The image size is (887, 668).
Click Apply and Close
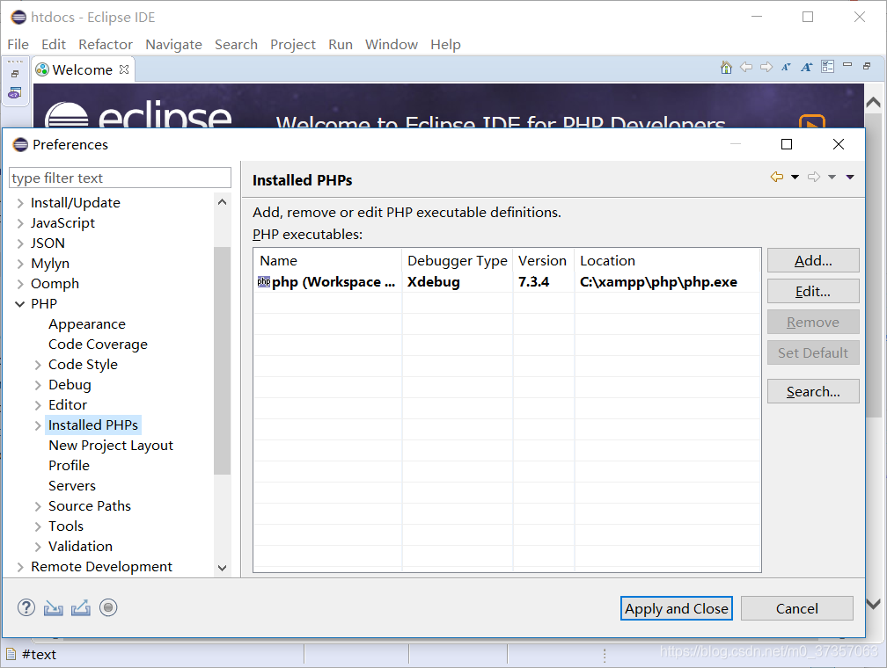[x=677, y=608]
